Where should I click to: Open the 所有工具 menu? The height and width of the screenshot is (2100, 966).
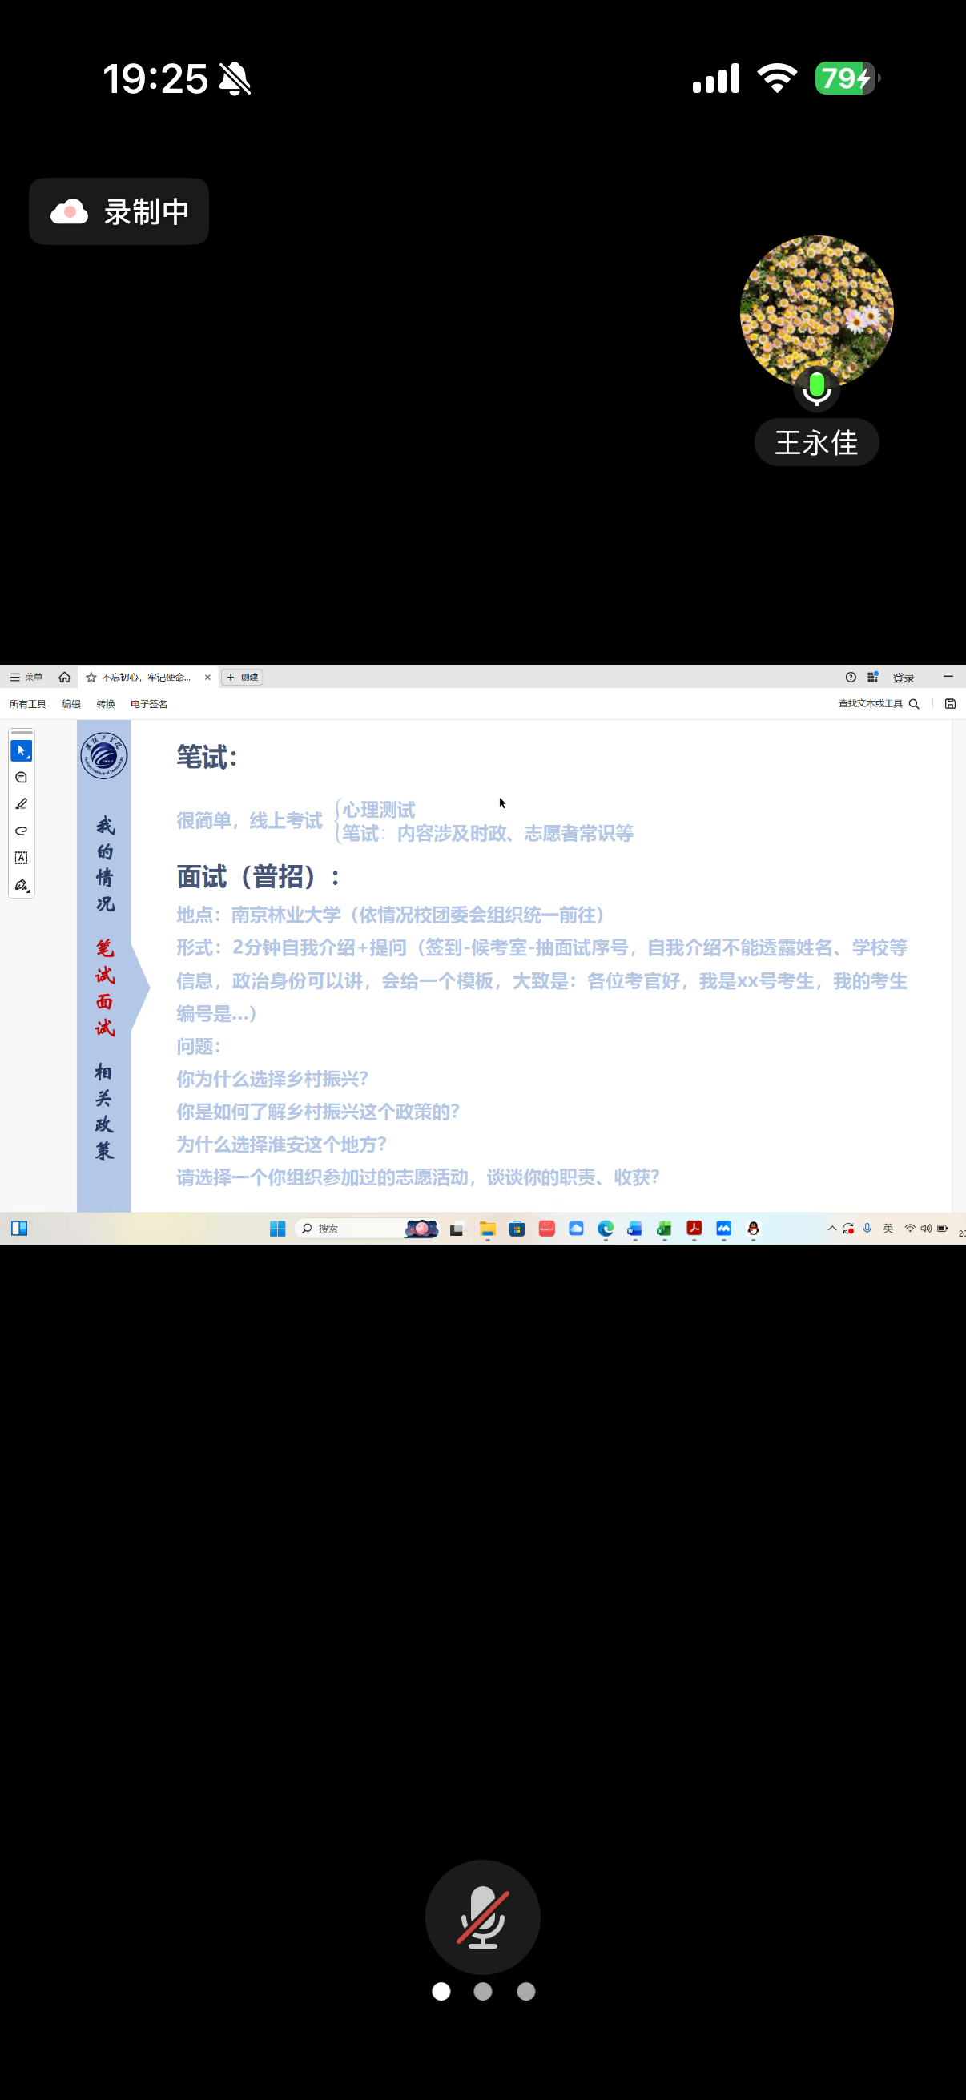28,703
